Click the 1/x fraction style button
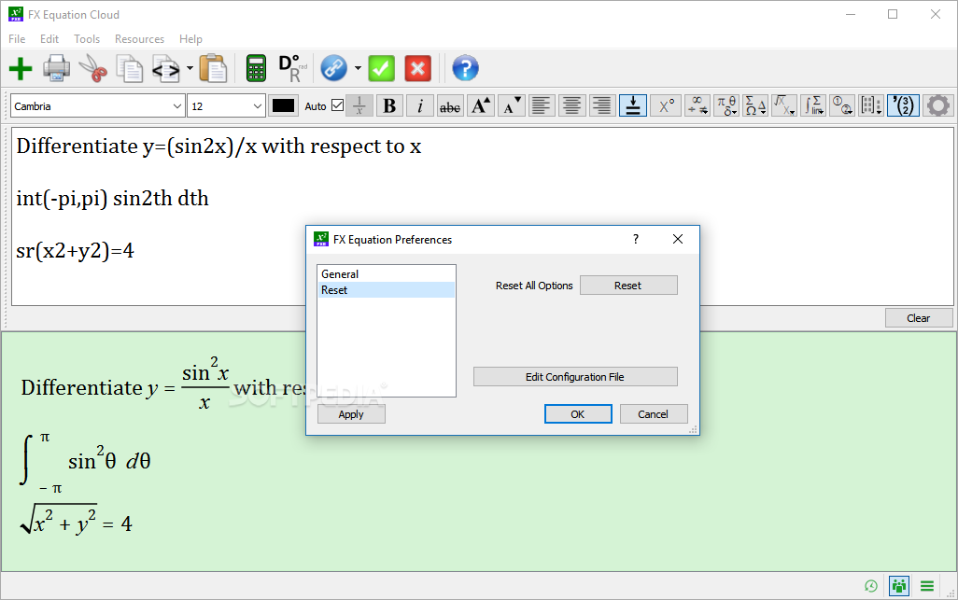The height and width of the screenshot is (600, 958). (359, 105)
